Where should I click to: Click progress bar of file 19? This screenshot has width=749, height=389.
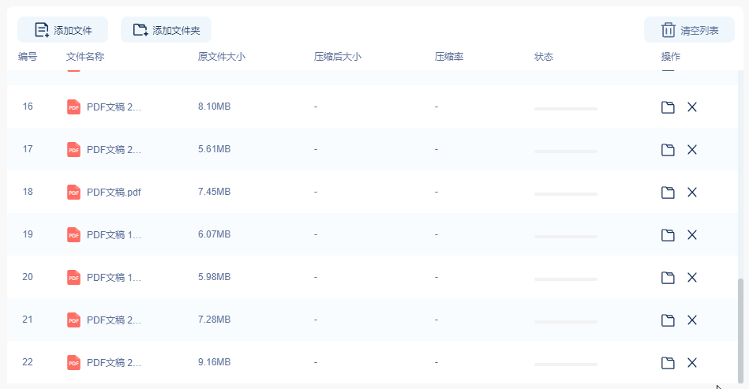[566, 236]
